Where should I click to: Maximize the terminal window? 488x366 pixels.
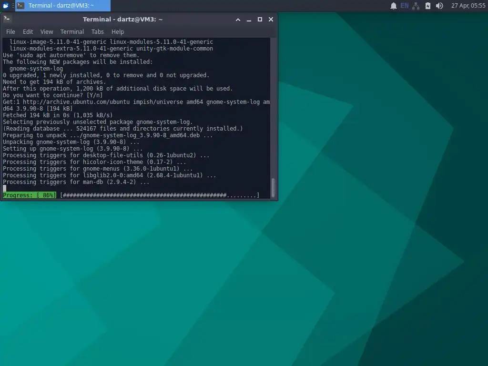pos(260,19)
